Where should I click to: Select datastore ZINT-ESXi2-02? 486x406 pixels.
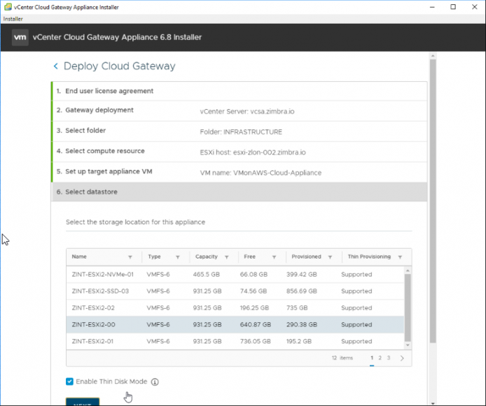pos(235,307)
